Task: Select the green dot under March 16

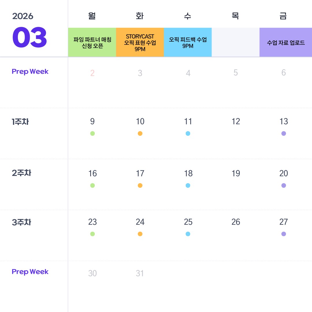Action: point(92,185)
